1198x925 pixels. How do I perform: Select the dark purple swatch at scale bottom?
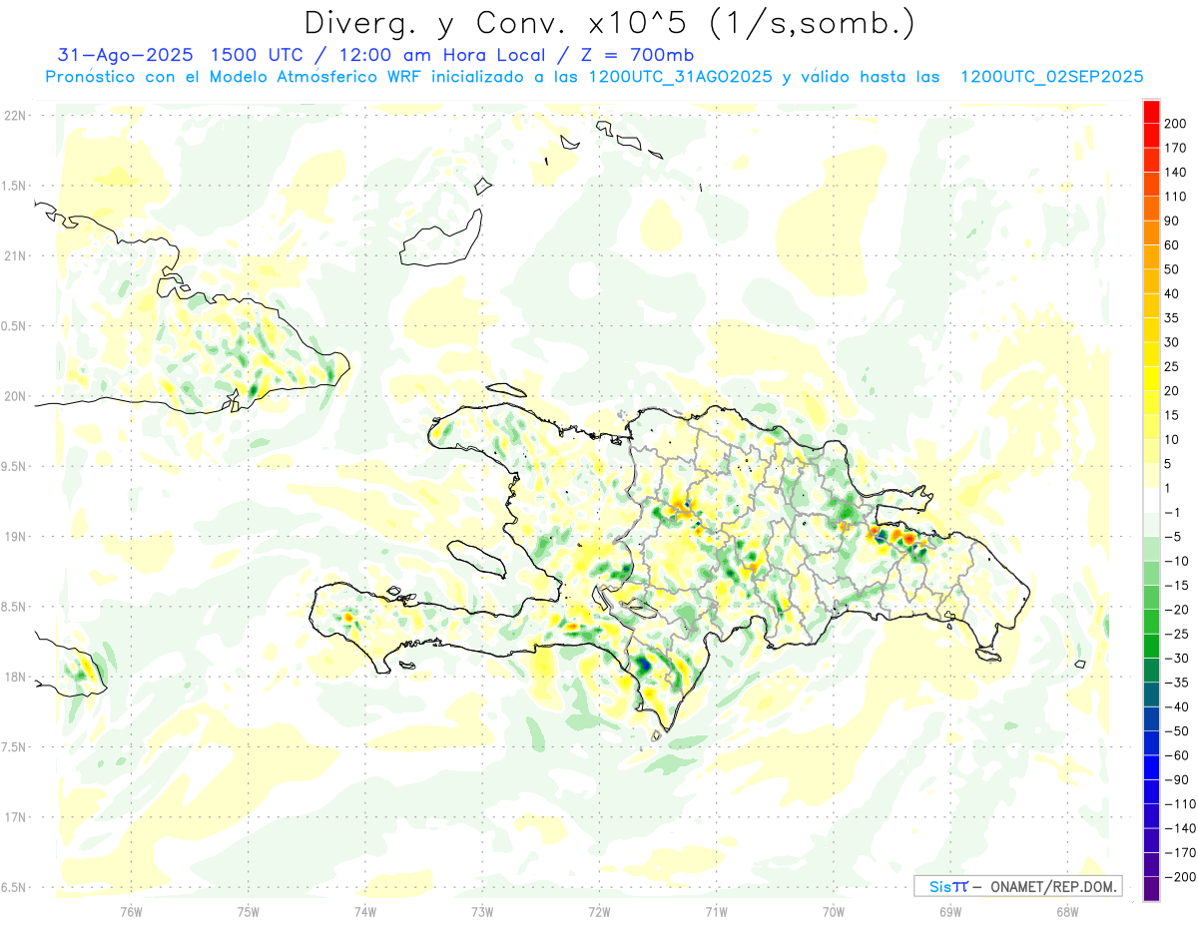[1151, 888]
